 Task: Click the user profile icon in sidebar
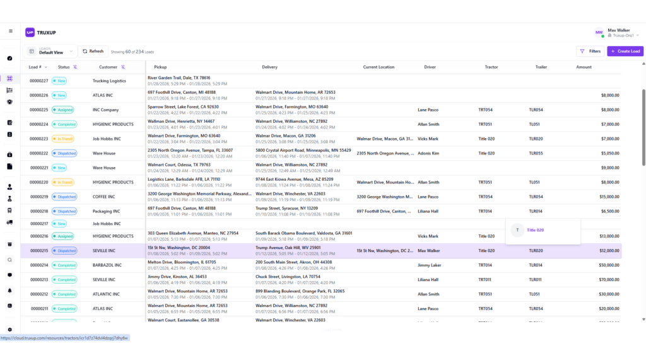[x=9, y=187]
